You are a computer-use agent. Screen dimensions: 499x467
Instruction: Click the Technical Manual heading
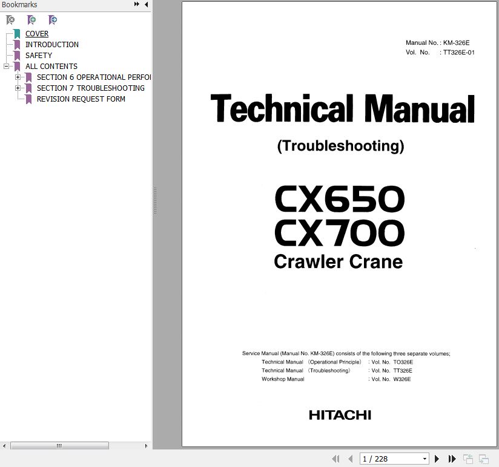(x=342, y=108)
